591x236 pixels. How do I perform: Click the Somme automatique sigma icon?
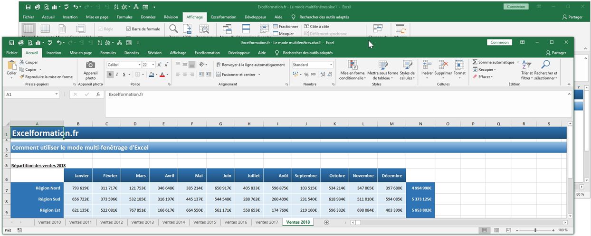(475, 62)
